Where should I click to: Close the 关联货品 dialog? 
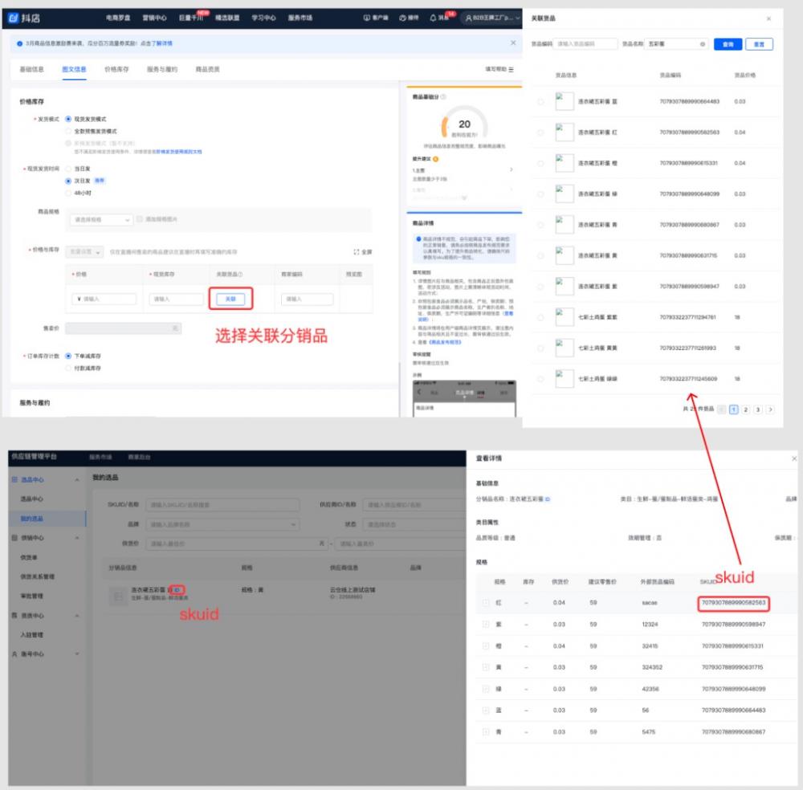768,18
